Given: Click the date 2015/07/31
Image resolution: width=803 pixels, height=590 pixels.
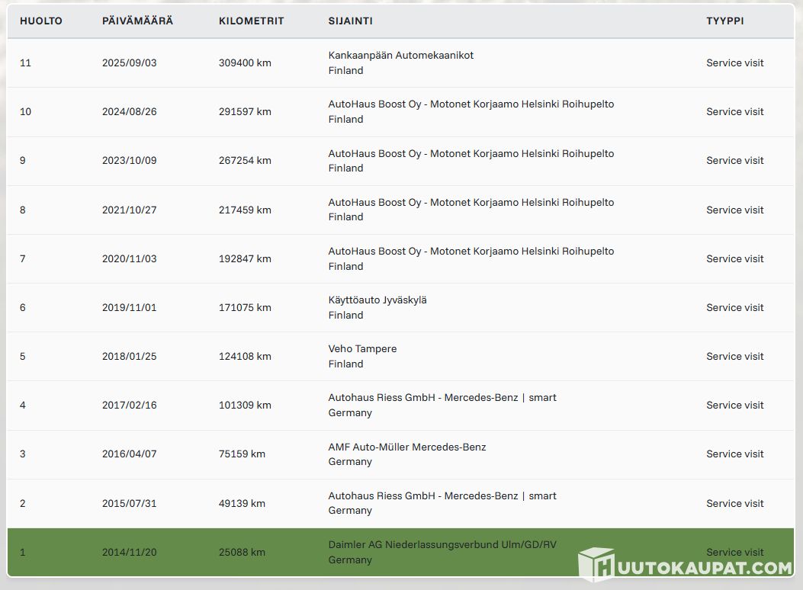Looking at the screenshot, I should [x=129, y=503].
